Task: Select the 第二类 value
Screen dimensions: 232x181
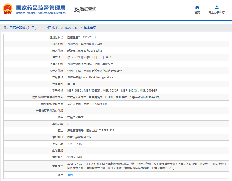Action: point(71,84)
